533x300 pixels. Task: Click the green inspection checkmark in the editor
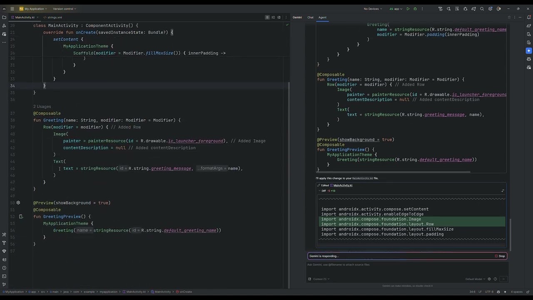287,25
